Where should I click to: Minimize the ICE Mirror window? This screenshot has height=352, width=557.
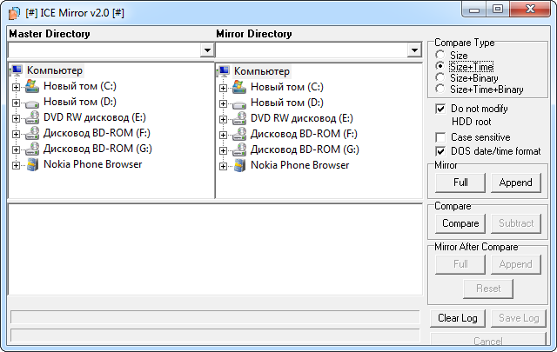click(474, 10)
